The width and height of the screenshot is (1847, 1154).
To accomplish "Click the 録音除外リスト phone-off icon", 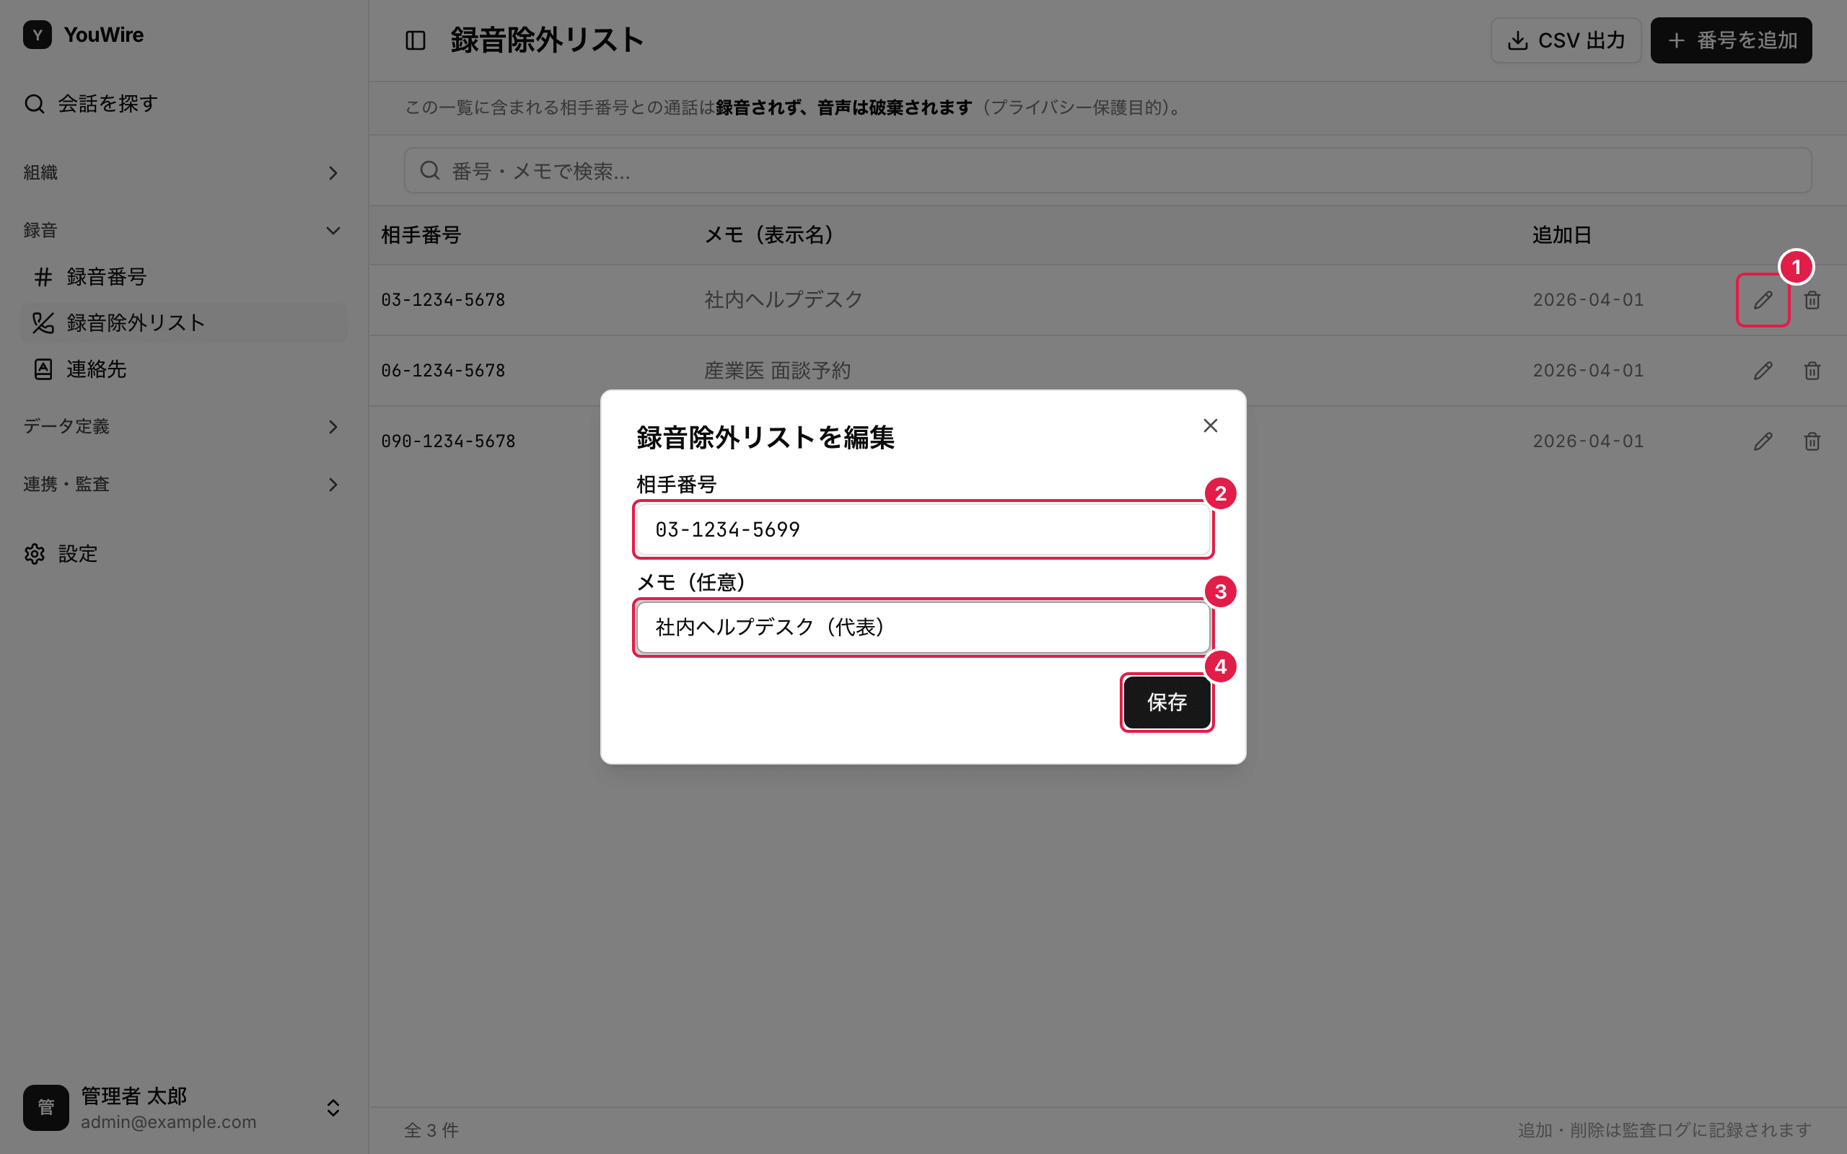I will [x=43, y=323].
